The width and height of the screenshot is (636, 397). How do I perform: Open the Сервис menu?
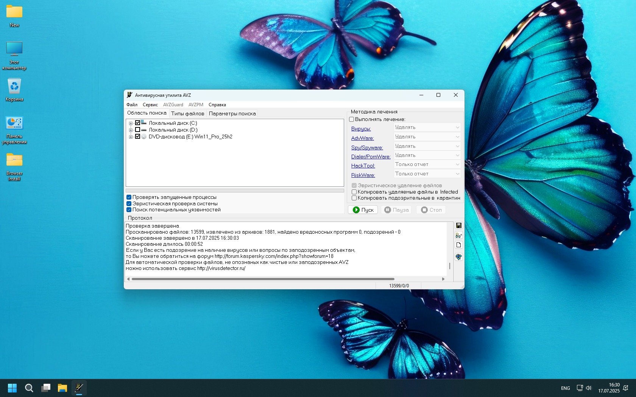[150, 105]
